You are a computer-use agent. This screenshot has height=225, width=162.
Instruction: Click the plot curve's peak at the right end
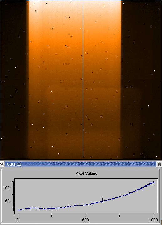tap(154, 182)
